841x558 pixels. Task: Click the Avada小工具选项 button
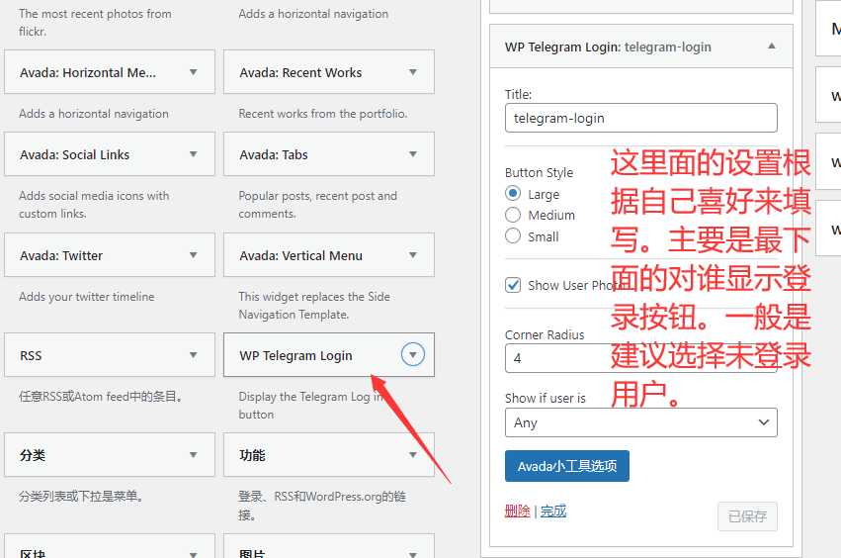click(566, 466)
